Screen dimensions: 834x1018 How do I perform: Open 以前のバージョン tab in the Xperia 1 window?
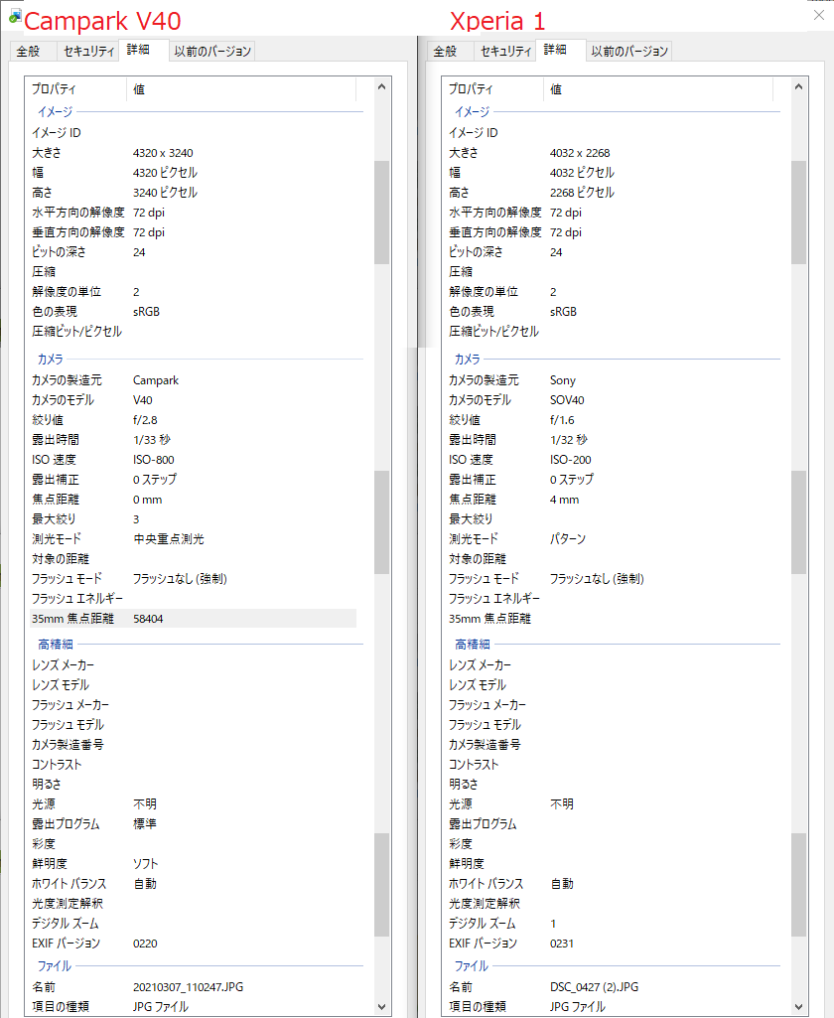click(x=629, y=52)
